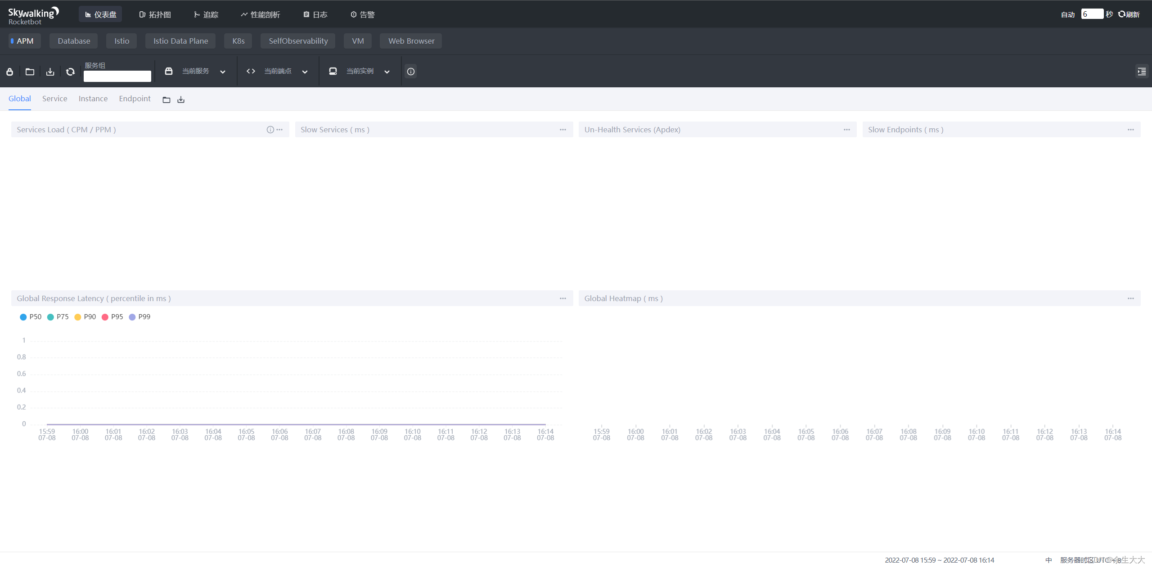This screenshot has width=1152, height=568.
Task: Toggle the auto refresh option (自动)
Action: tap(1067, 15)
